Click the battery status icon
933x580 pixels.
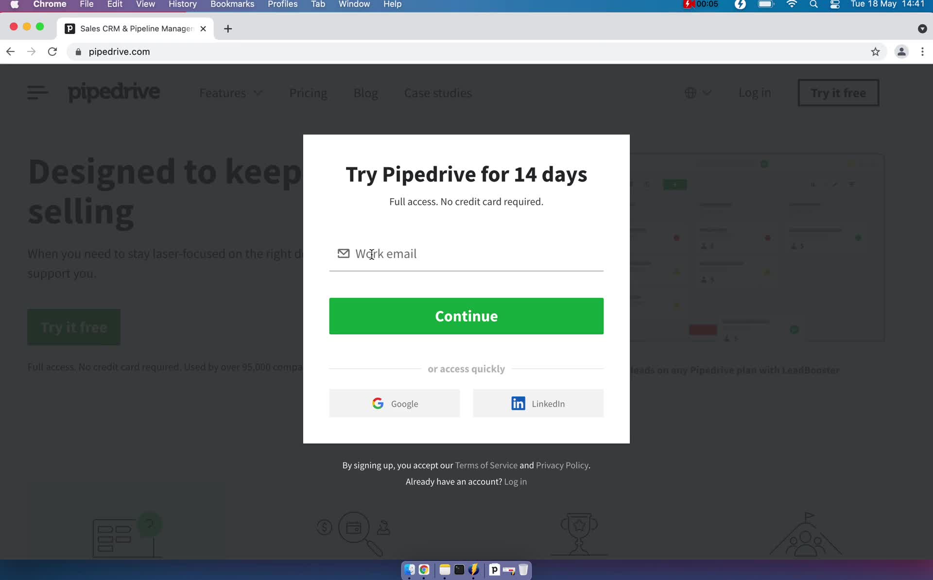(x=766, y=4)
